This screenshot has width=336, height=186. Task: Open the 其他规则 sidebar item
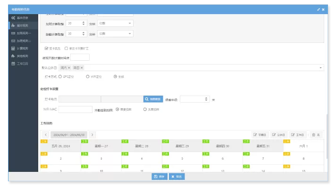click(x=23, y=56)
